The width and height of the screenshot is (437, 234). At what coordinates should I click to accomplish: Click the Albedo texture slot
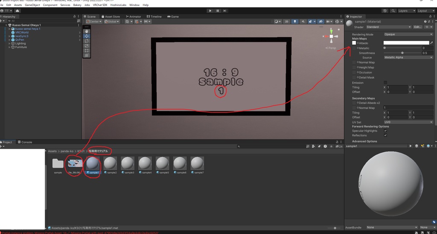354,43
